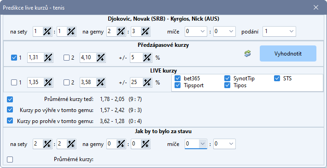This screenshot has height=168, width=327.
Task: Click odds text 1,78 - 2,05
Action: 112,100
